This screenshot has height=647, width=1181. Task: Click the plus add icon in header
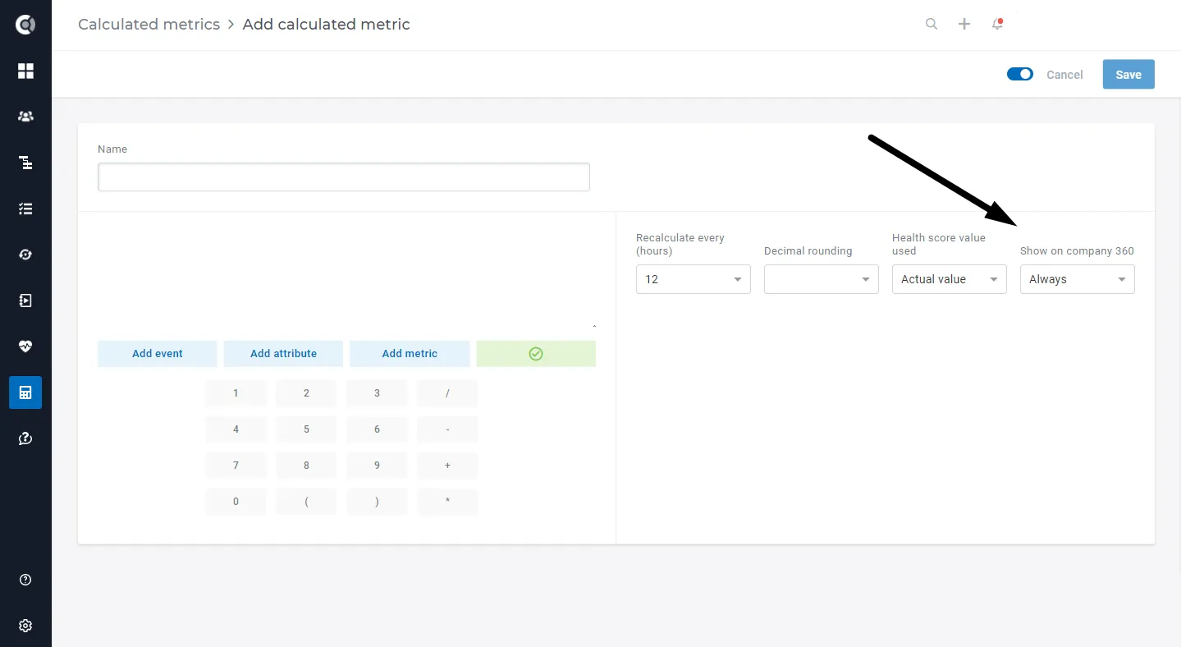coord(964,24)
